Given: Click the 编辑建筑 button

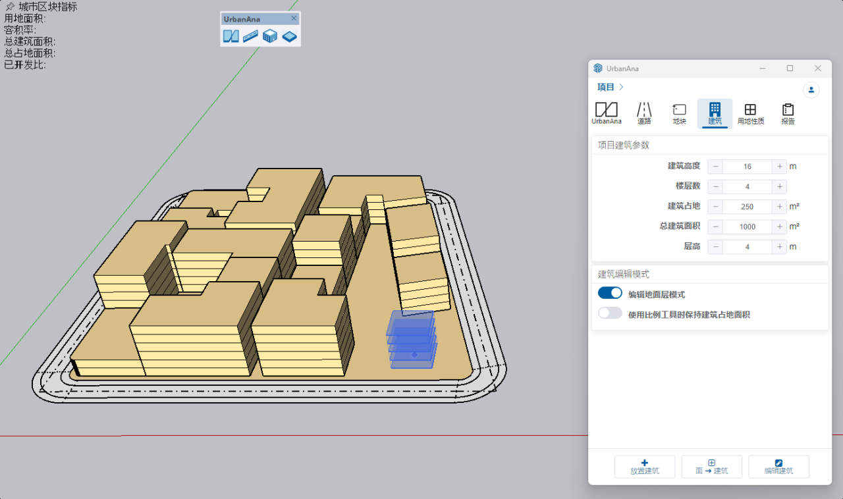Looking at the screenshot, I should click(x=778, y=467).
